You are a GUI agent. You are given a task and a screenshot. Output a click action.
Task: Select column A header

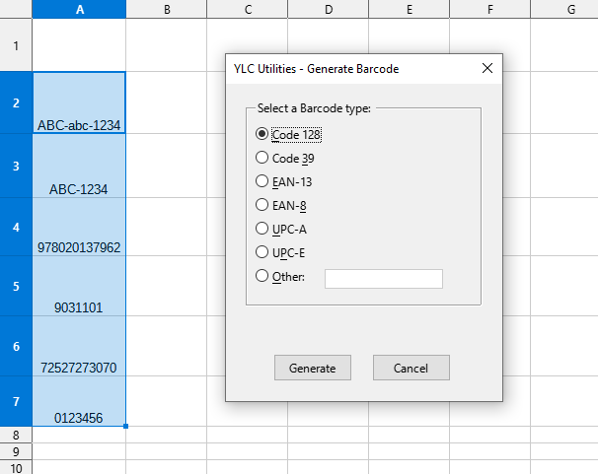tap(79, 9)
